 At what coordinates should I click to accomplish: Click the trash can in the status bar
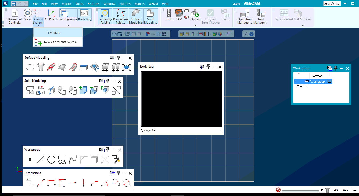[327, 190]
